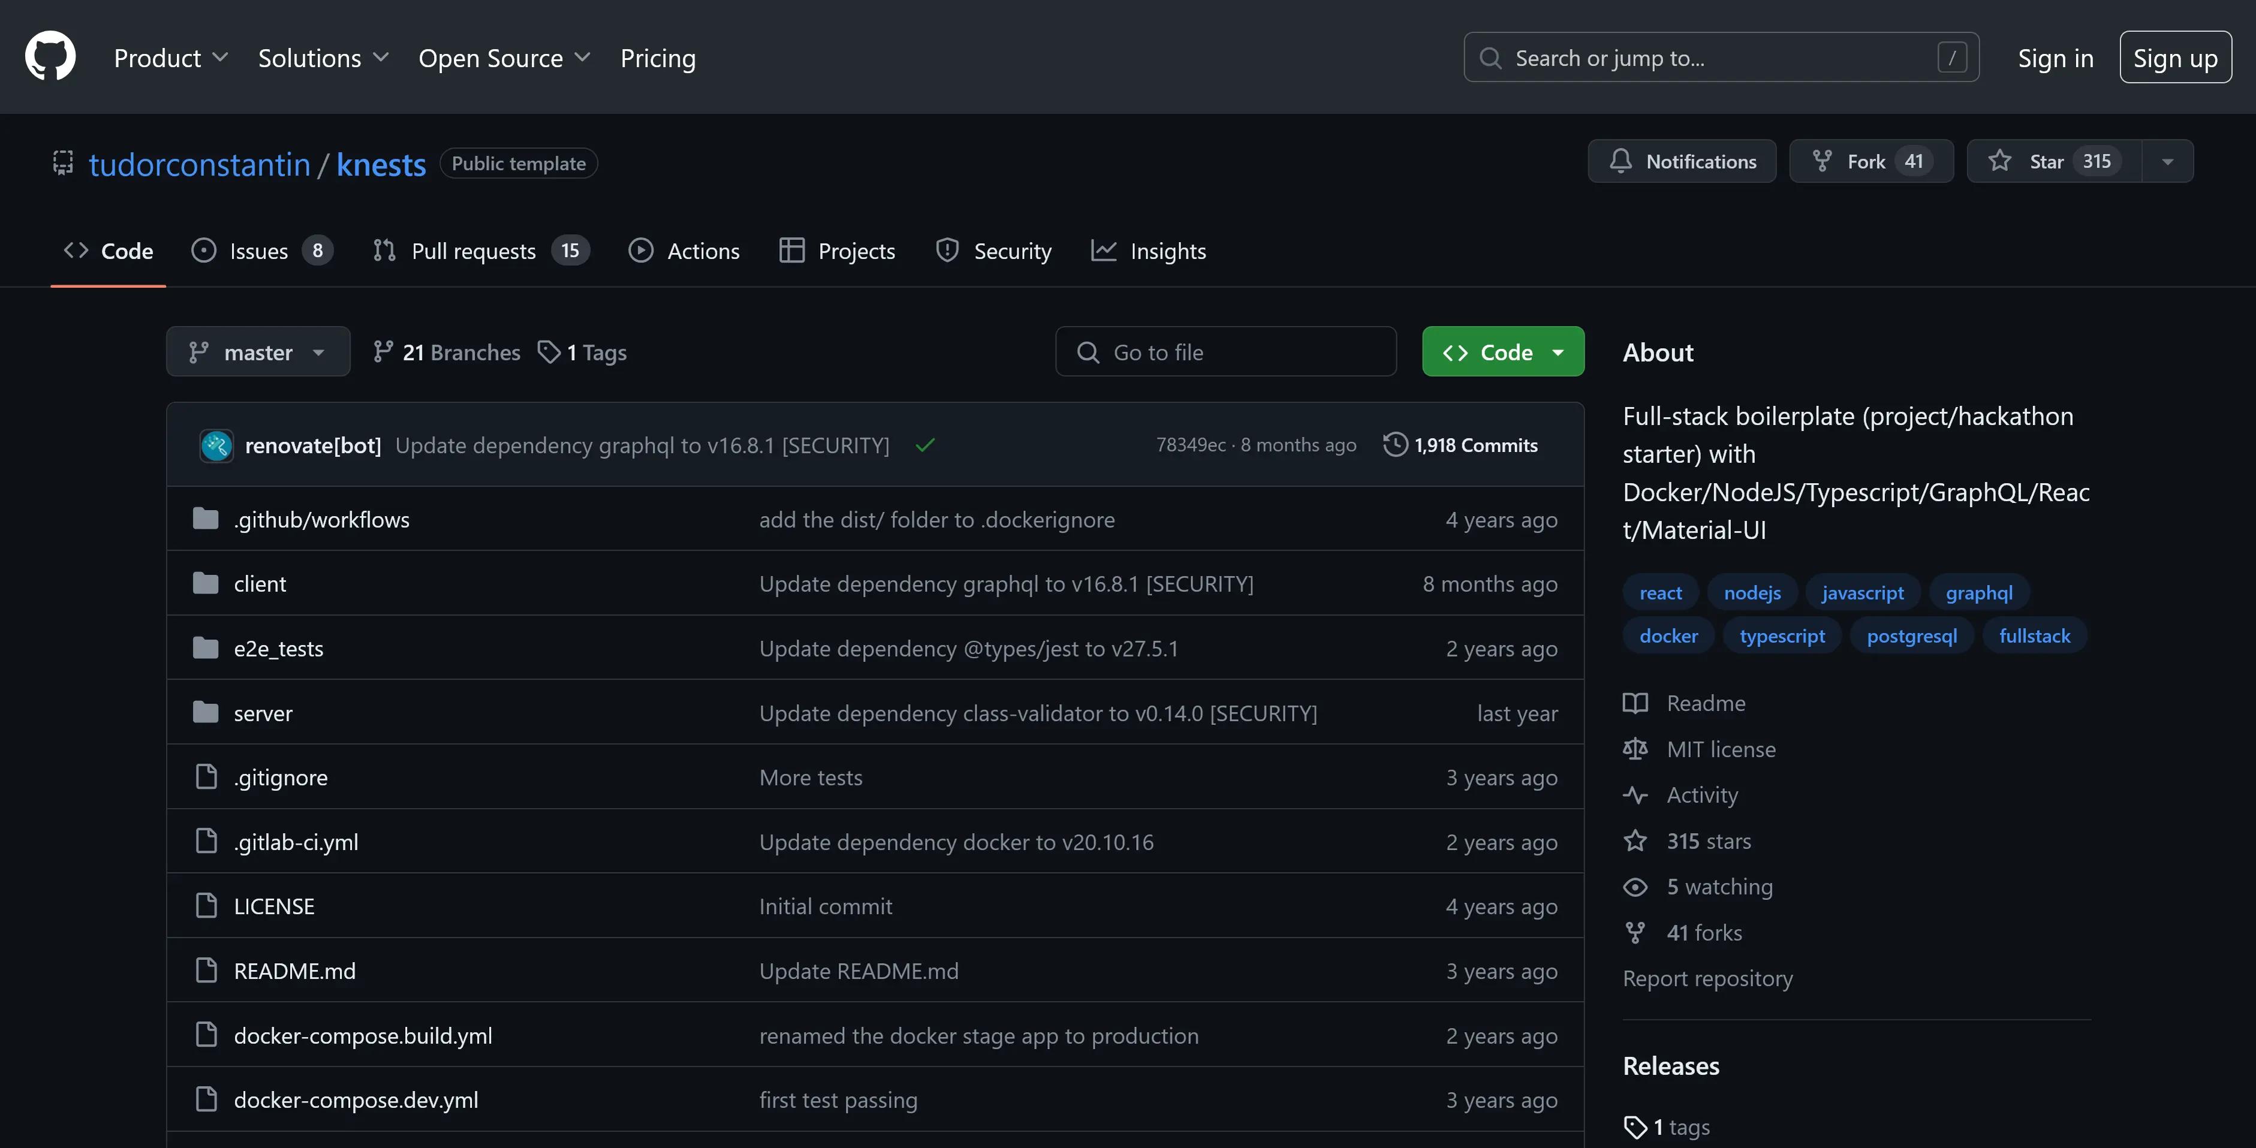The width and height of the screenshot is (2256, 1148).
Task: Click the pulse icon beside Activity
Action: (1635, 795)
